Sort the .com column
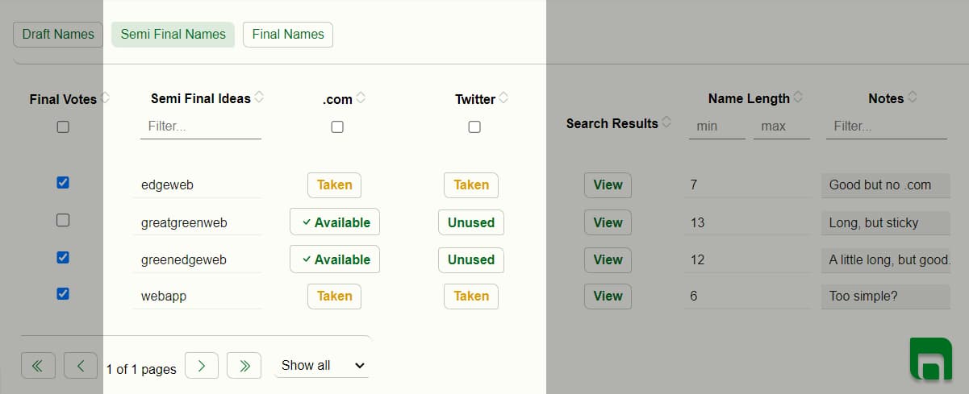The height and width of the screenshot is (394, 969). pyautogui.click(x=361, y=98)
